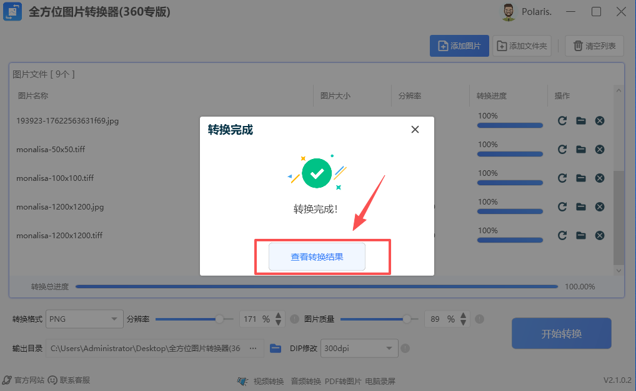This screenshot has height=391, width=636.
Task: Increase quality with the 89% up stepper
Action: click(x=463, y=315)
